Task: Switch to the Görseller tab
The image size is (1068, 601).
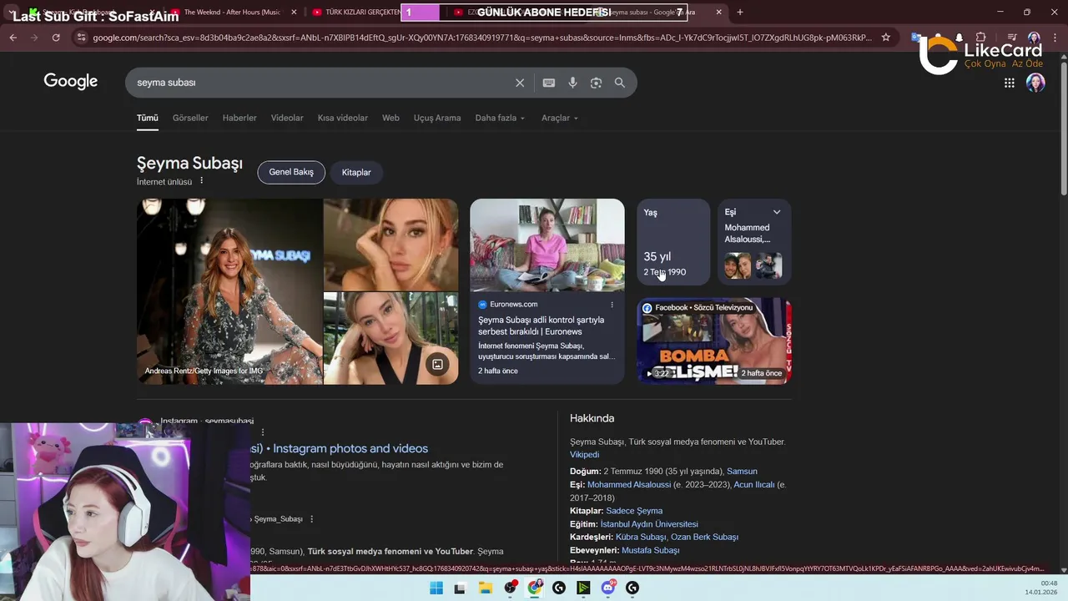Action: coord(190,118)
